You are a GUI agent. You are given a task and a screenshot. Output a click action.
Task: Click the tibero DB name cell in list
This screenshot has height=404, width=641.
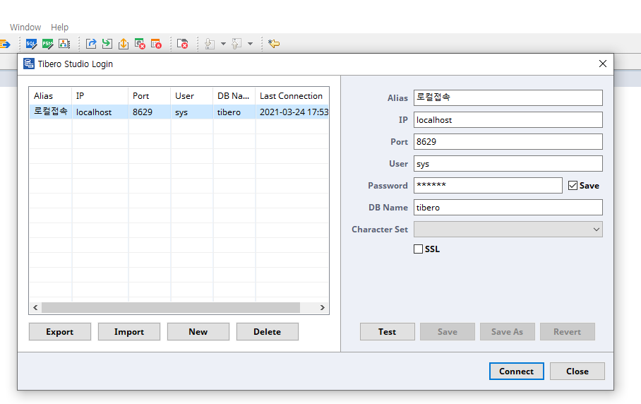point(234,112)
